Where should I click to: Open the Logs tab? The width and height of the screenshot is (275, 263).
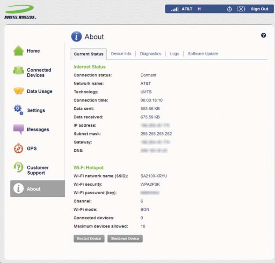pos(174,54)
